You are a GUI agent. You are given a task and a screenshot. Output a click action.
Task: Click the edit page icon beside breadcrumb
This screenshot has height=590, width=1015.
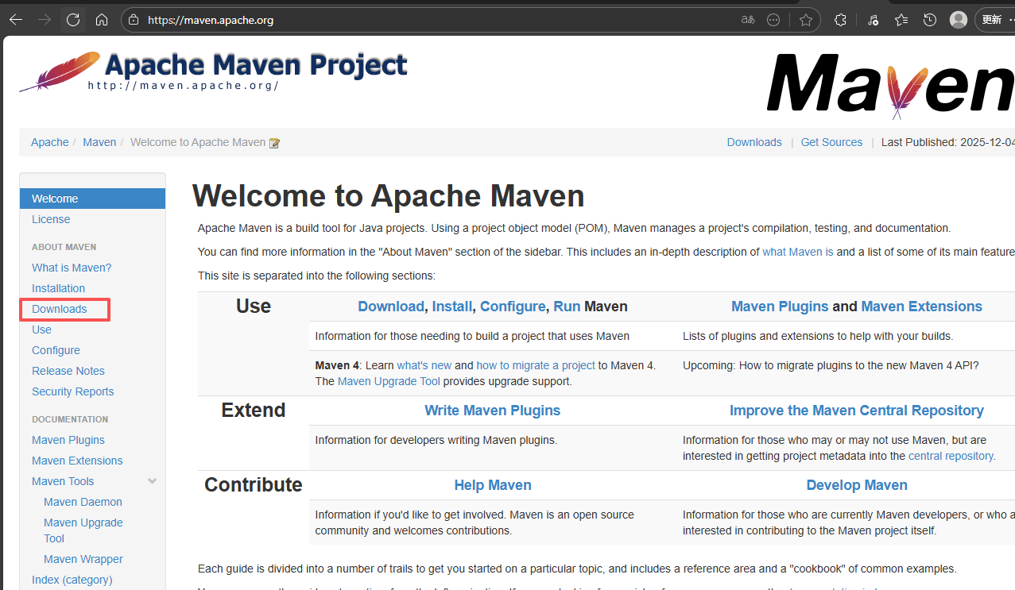point(275,143)
